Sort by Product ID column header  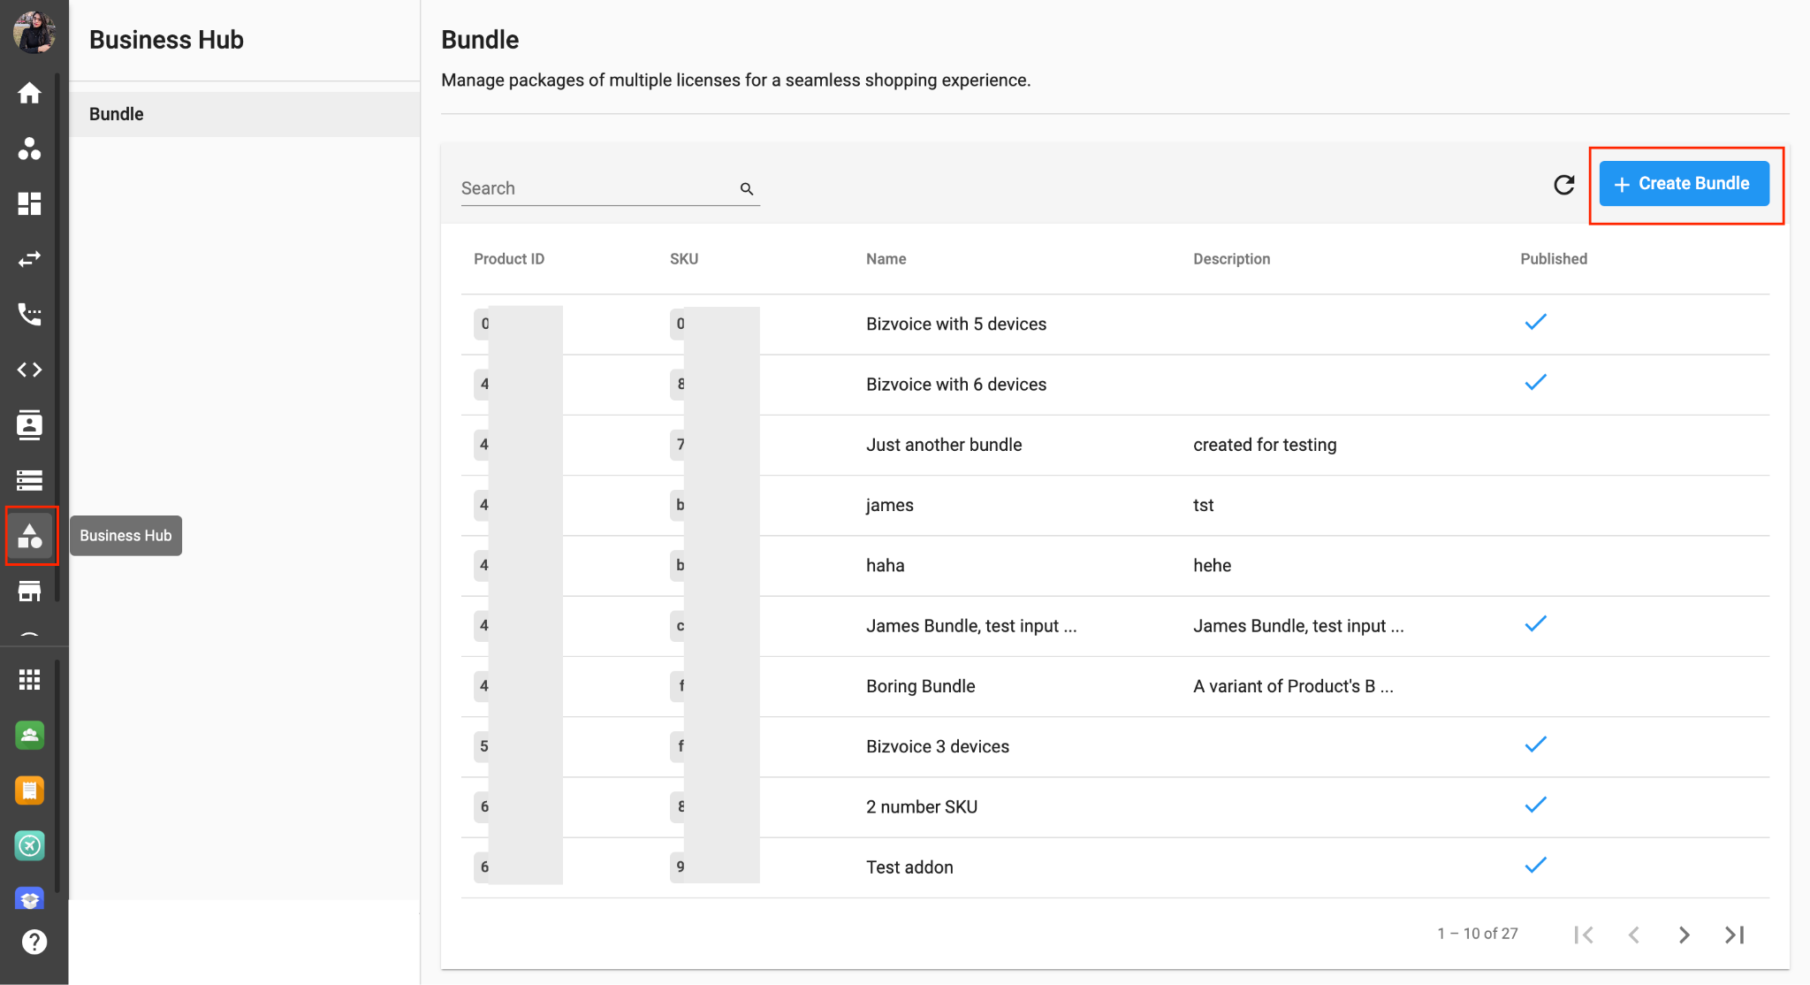509,259
